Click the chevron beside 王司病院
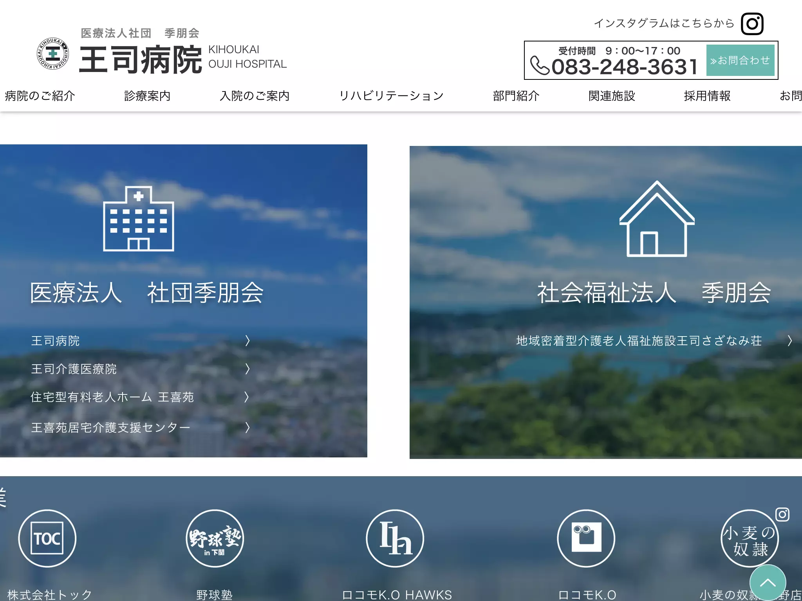This screenshot has width=802, height=601. pos(247,341)
